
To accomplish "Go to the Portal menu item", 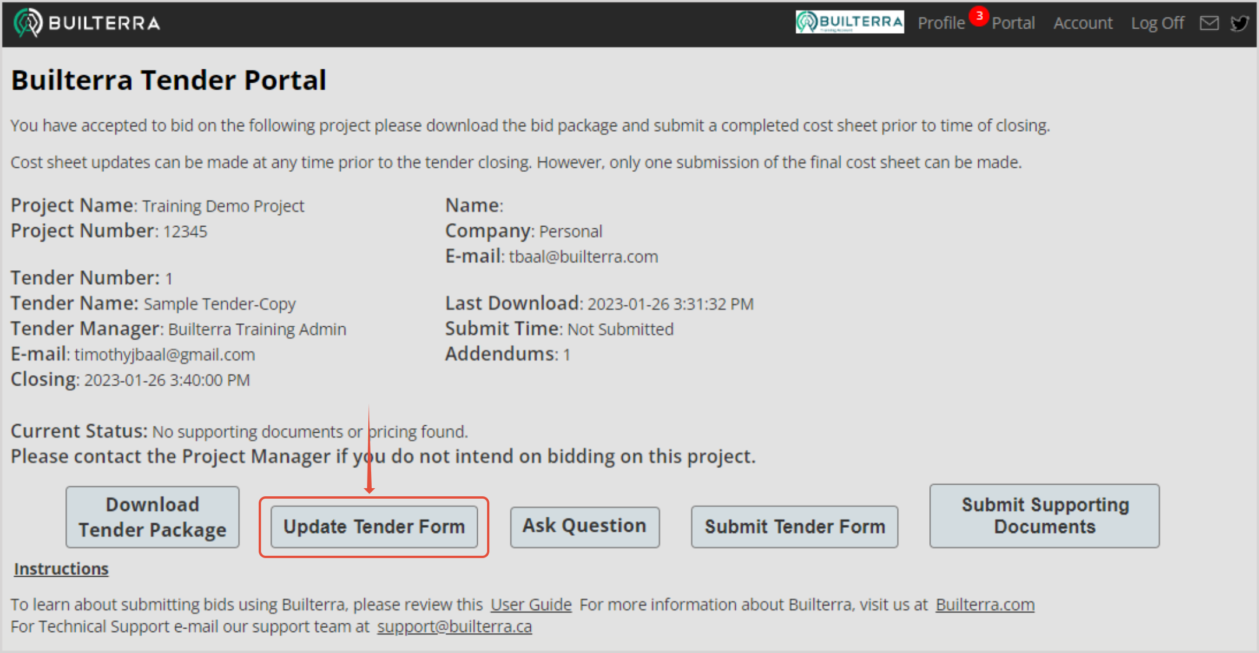I will [x=1013, y=23].
